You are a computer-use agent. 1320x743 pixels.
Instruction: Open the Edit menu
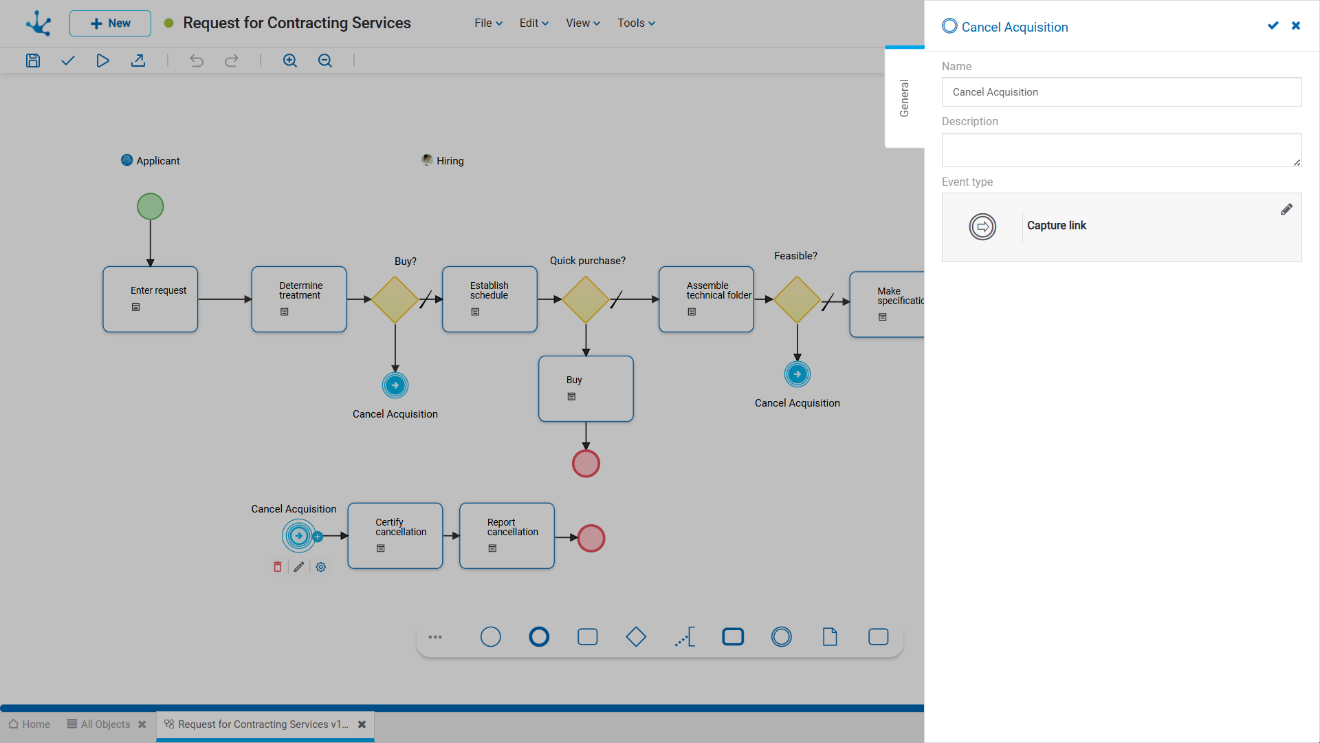coord(534,23)
